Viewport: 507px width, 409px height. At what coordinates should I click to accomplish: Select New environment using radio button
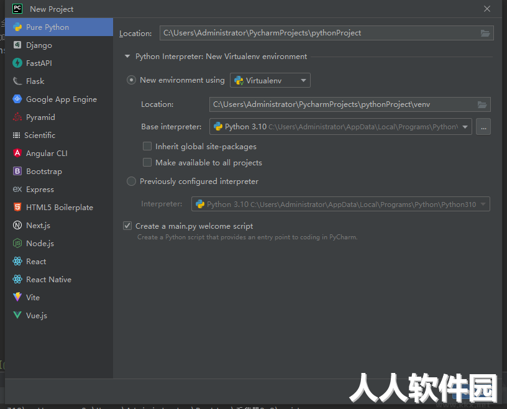pyautogui.click(x=131, y=80)
